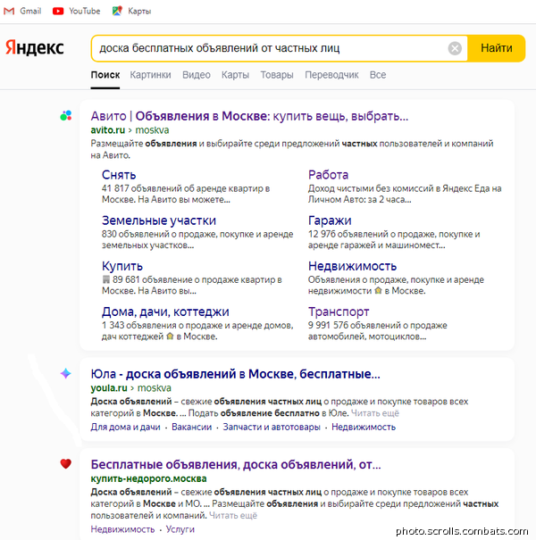Open the Недвижимость Avito sitelink heading
The height and width of the screenshot is (540, 536).
point(352,266)
